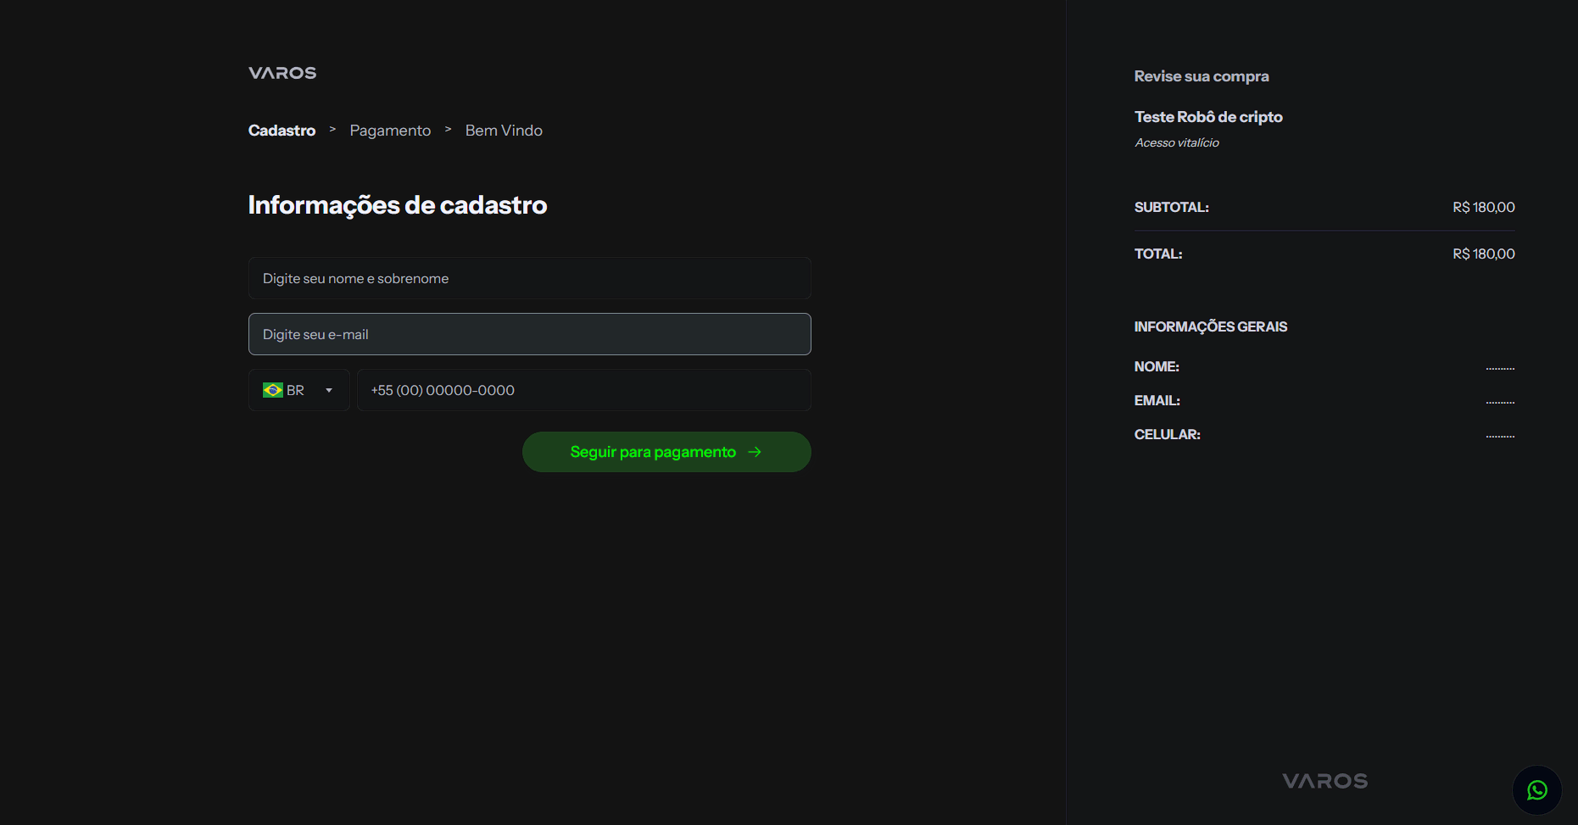This screenshot has height=825, width=1578.
Task: Click the arrow icon inside the payment button
Action: (755, 452)
